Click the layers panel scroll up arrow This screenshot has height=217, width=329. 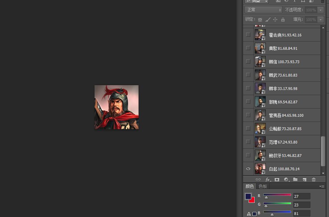click(323, 28)
